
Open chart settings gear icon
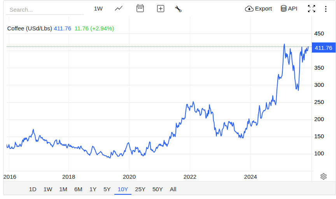[x=323, y=176]
